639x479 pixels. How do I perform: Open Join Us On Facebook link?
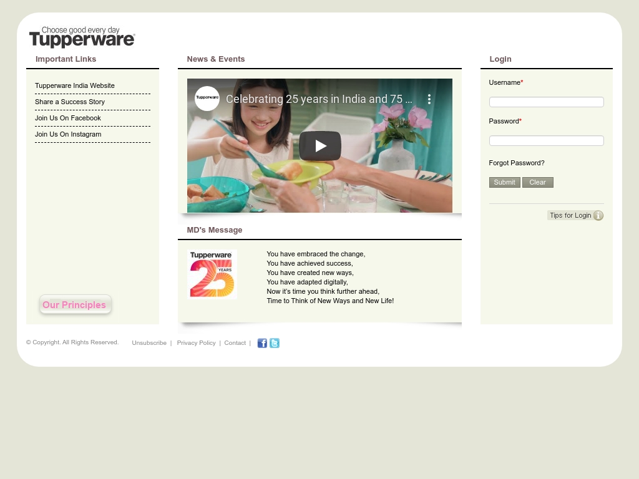click(x=67, y=118)
